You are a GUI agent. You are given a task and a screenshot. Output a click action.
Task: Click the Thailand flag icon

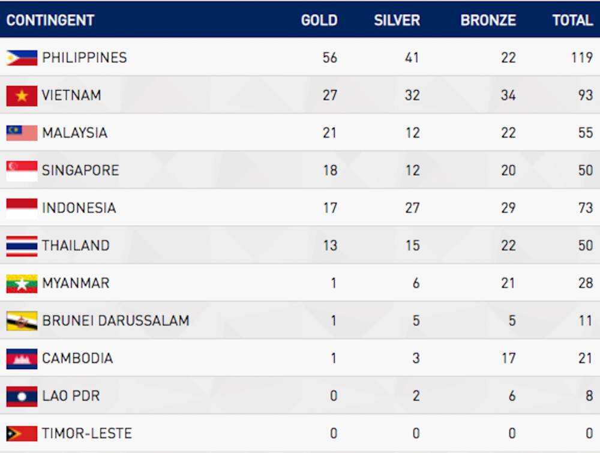(22, 245)
